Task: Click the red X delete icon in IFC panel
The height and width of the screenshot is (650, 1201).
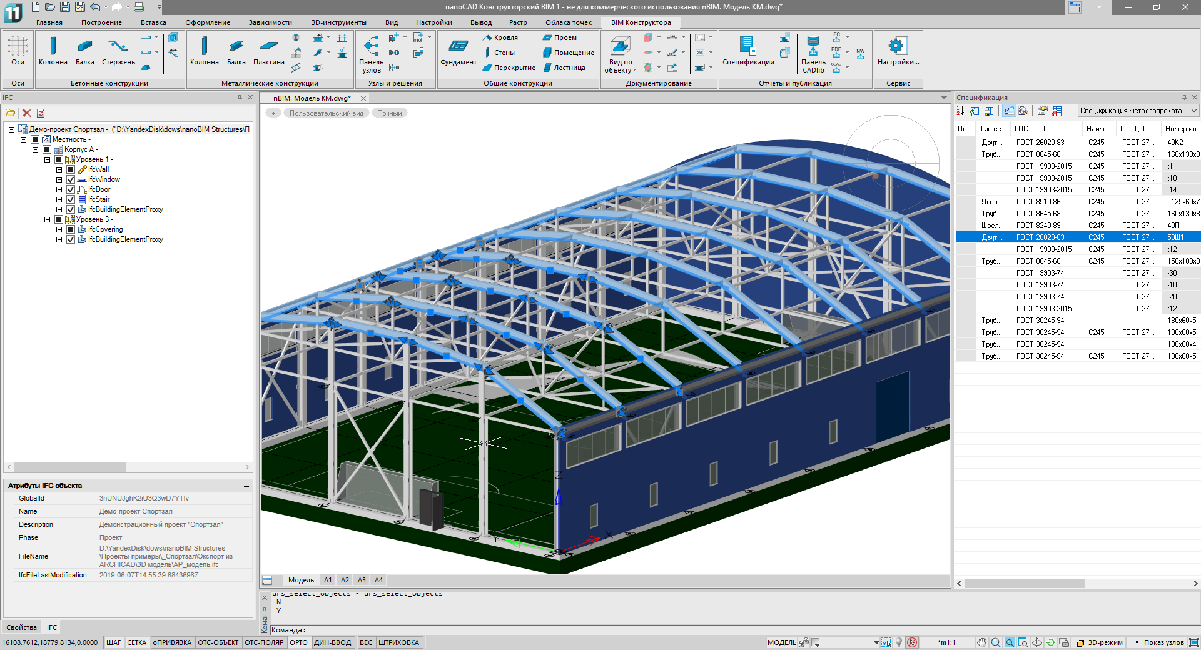Action: [x=26, y=113]
